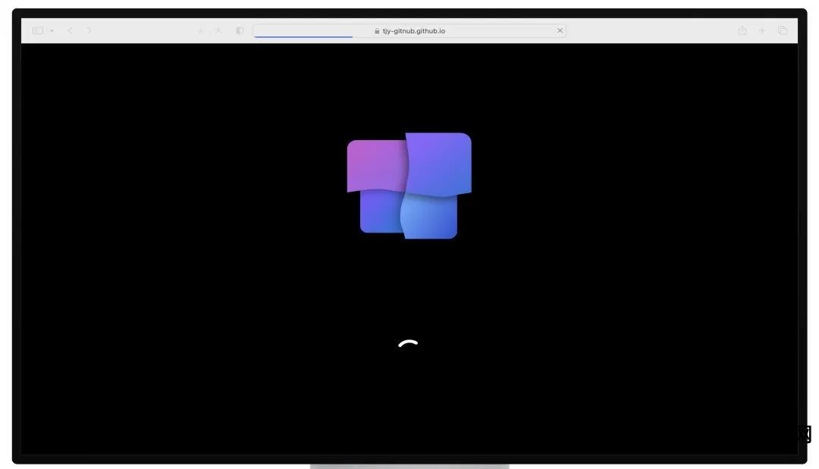Screen dimensions: 819x469
Task: Click the padlock icon in address bar
Action: click(377, 31)
